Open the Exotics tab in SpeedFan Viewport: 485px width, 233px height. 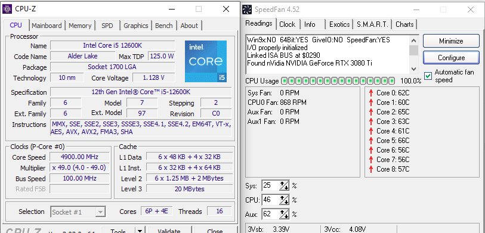339,24
